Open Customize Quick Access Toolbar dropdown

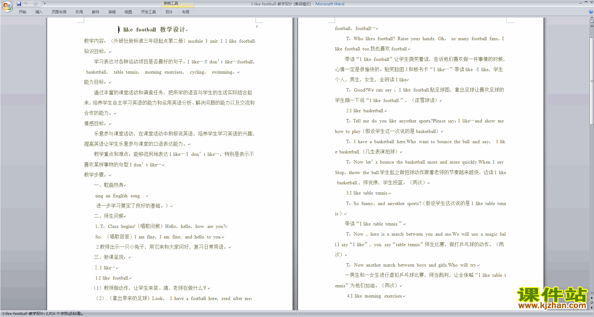tap(45, 4)
